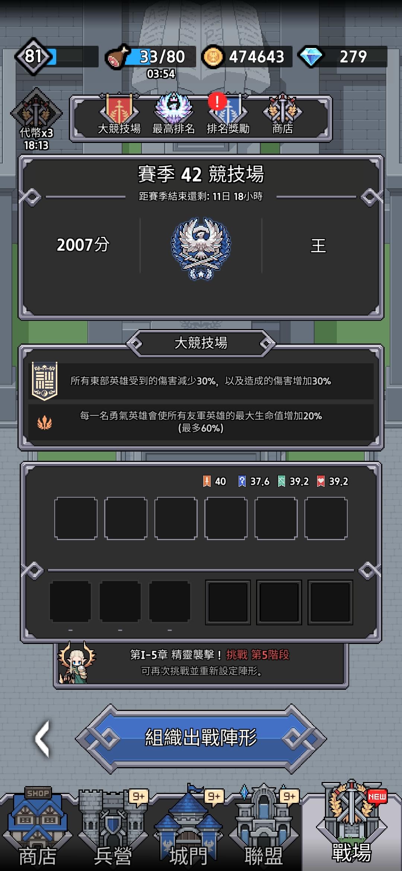
Task: Tap the blue diamond gem icon
Action: (x=310, y=57)
